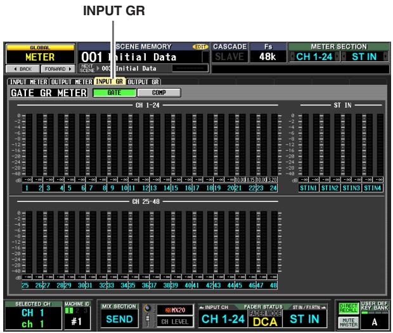This screenshot has height=333, width=393.
Task: Click channel label 21
Action: 238,188
